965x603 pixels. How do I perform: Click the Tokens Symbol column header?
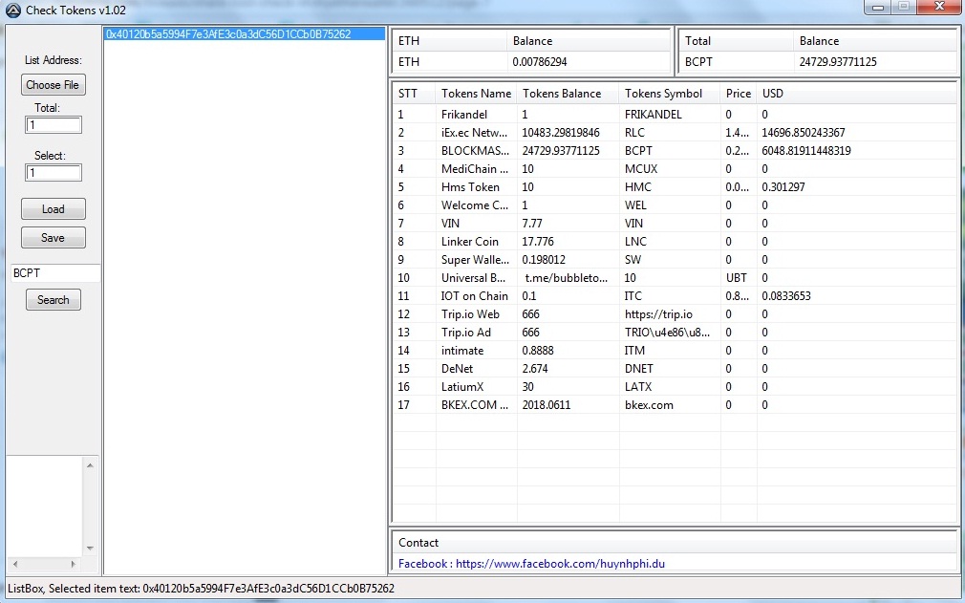(x=663, y=94)
